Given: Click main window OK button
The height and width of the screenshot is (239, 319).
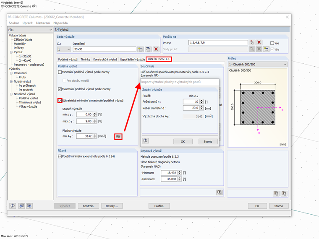Looking at the screenshot, I should 257,206.
